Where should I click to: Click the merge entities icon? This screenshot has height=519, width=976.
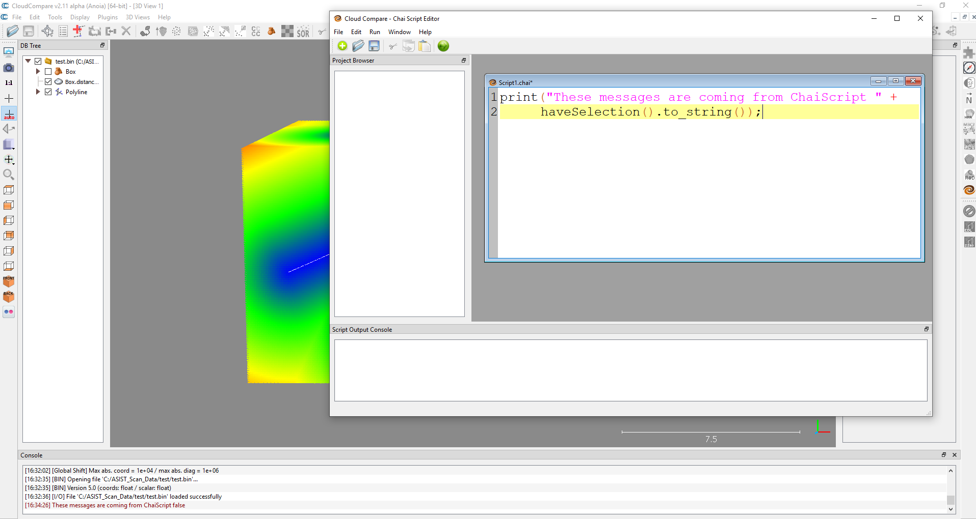[111, 31]
